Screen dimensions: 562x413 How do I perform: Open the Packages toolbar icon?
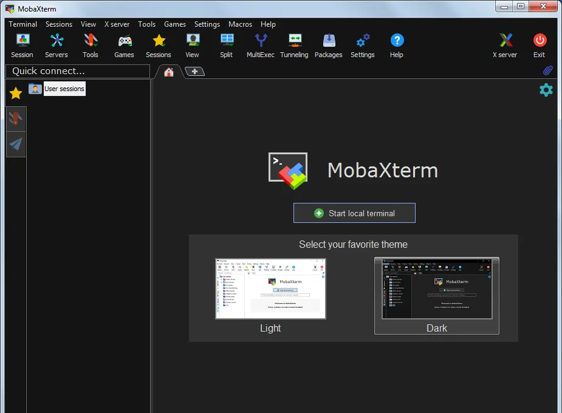pos(329,46)
